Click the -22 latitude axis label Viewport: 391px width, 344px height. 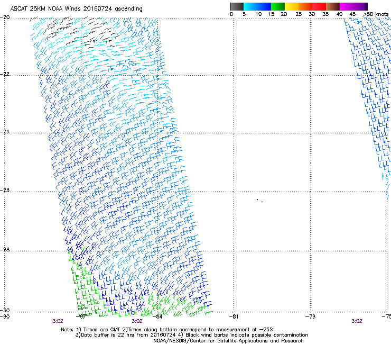click(x=5, y=74)
